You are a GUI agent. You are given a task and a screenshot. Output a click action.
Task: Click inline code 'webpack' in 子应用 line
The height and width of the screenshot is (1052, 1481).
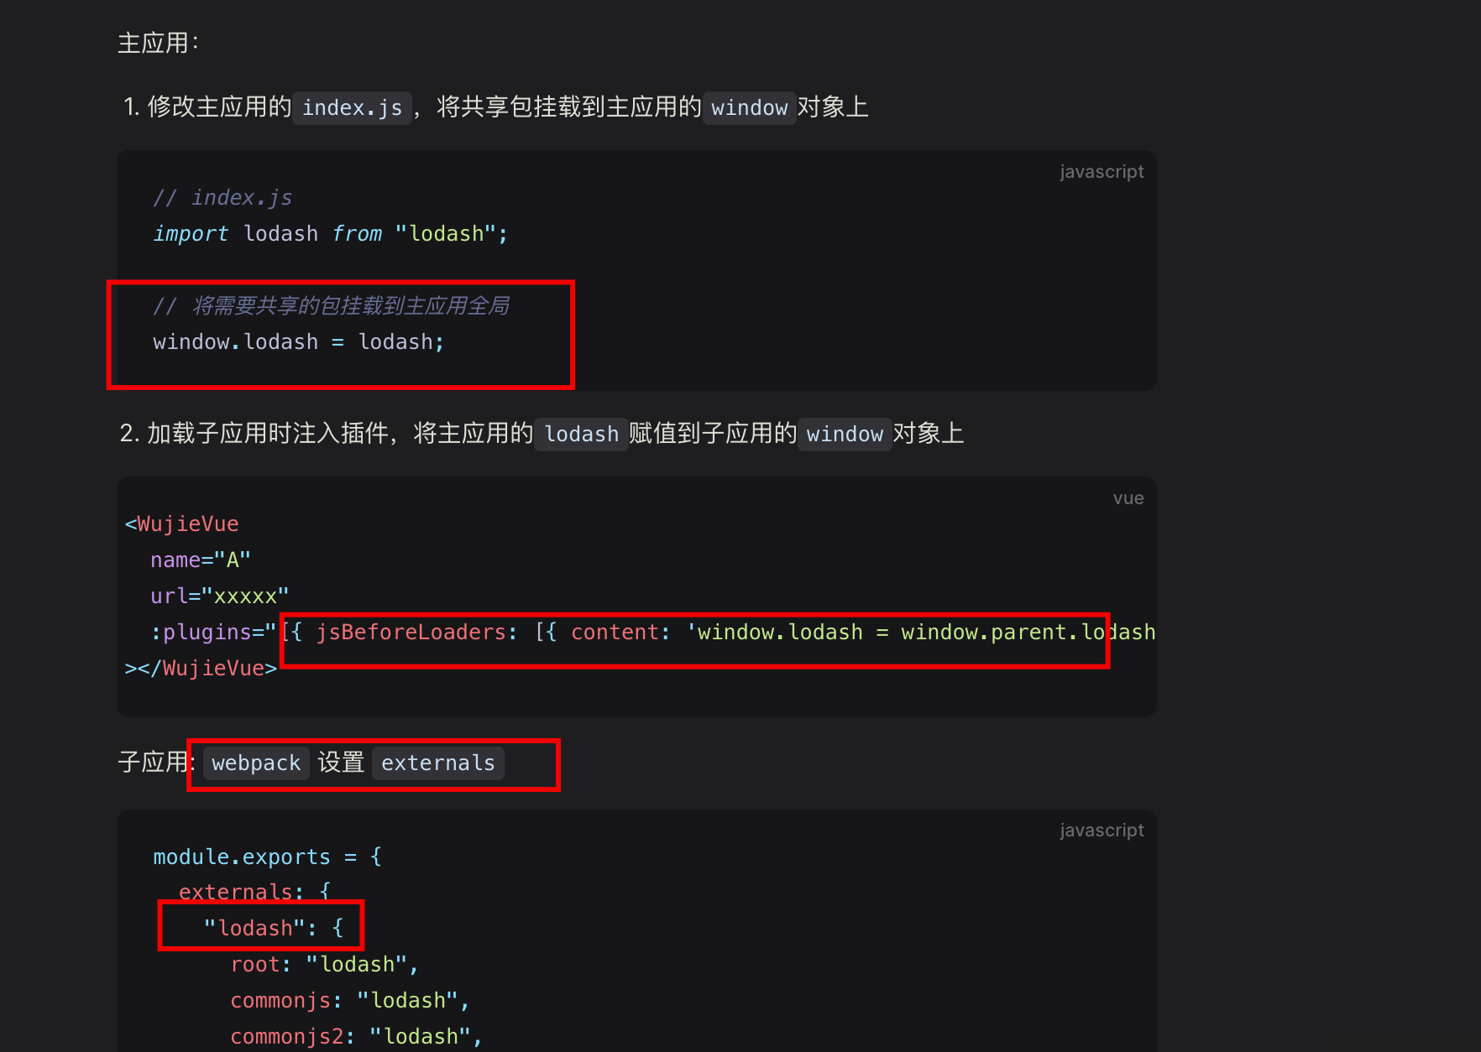click(256, 763)
